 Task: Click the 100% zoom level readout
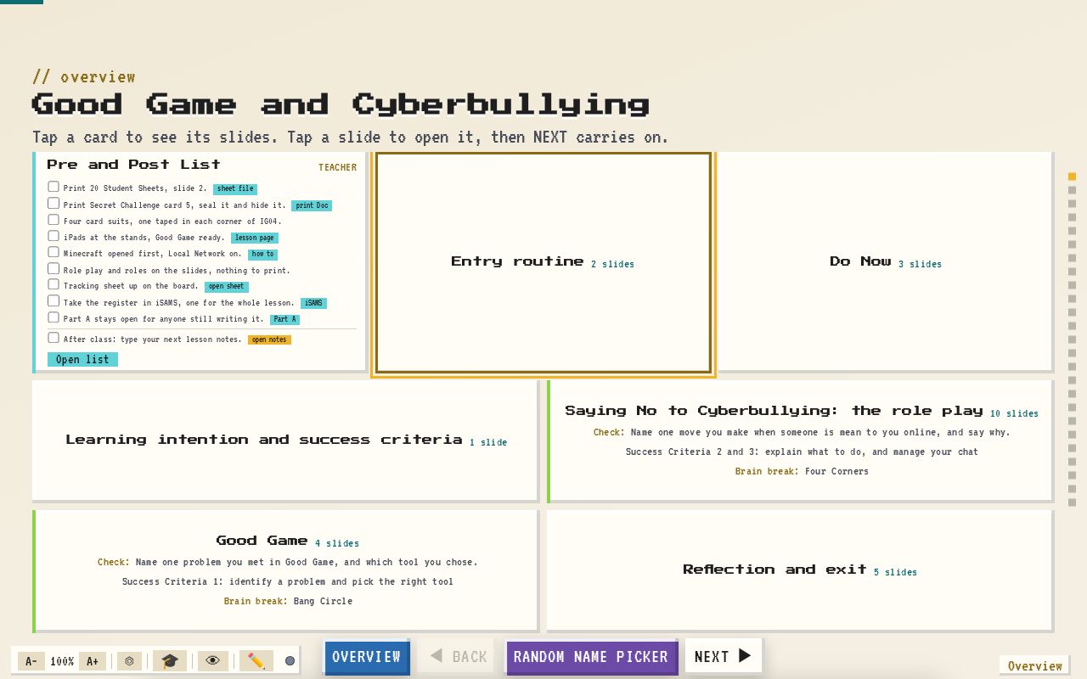62,661
